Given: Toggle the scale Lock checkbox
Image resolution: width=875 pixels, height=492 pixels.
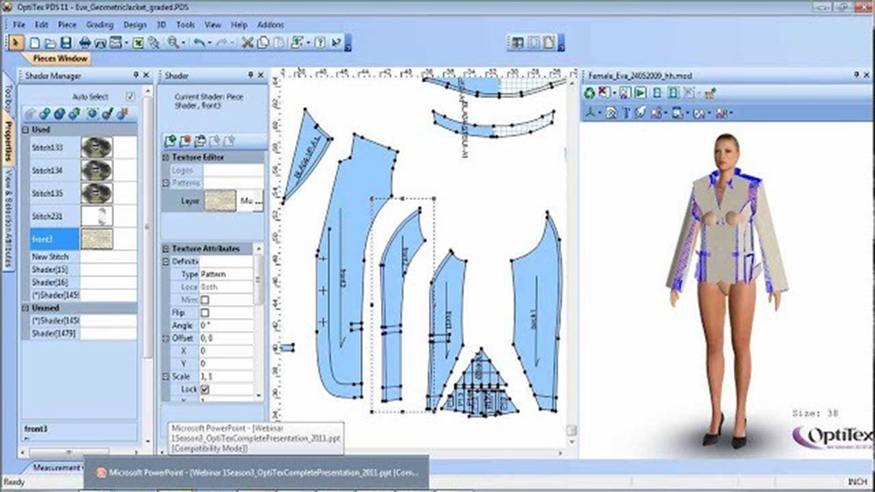Looking at the screenshot, I should click(x=205, y=389).
